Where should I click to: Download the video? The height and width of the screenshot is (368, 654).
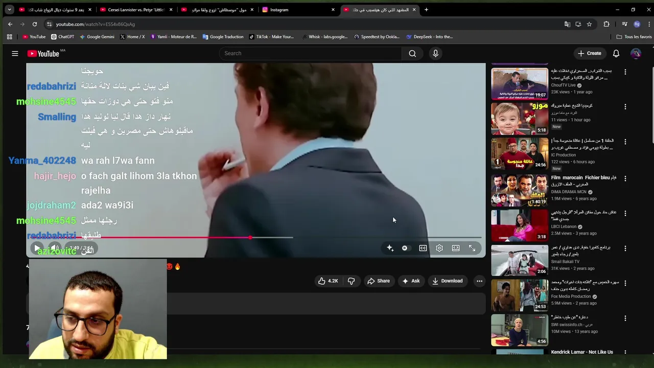[447, 281]
